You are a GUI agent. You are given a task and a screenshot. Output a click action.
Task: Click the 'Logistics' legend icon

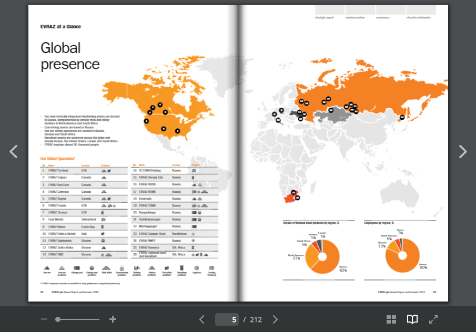tap(197, 268)
